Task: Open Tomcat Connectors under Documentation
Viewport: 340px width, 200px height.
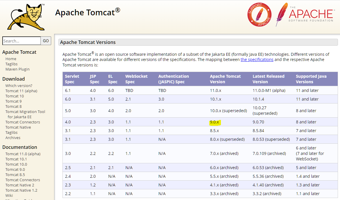Action: [x=23, y=180]
